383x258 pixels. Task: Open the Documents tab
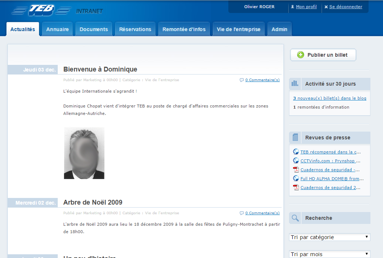pyautogui.click(x=94, y=29)
